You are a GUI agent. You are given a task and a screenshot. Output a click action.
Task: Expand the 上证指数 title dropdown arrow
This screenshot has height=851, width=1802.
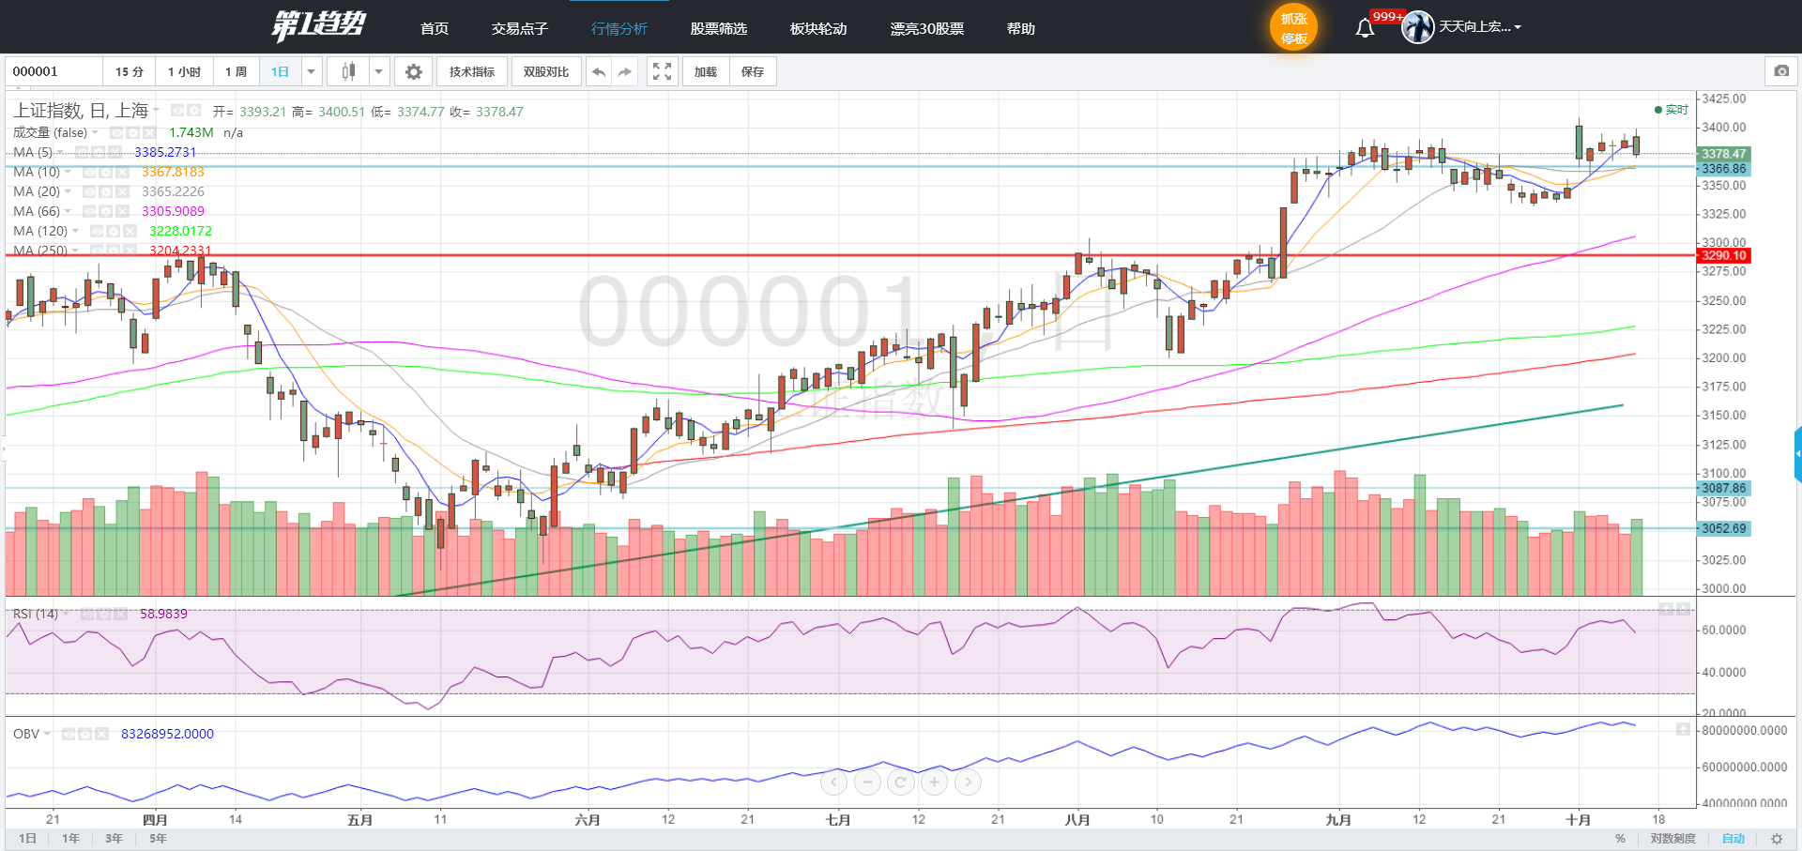tap(156, 111)
